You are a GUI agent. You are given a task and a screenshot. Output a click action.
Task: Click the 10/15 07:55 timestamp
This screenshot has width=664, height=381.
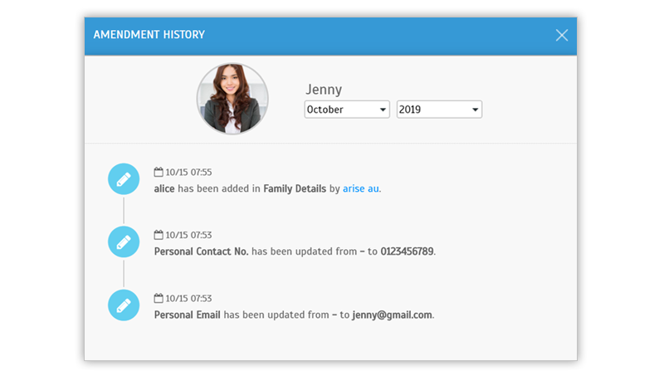coord(188,172)
